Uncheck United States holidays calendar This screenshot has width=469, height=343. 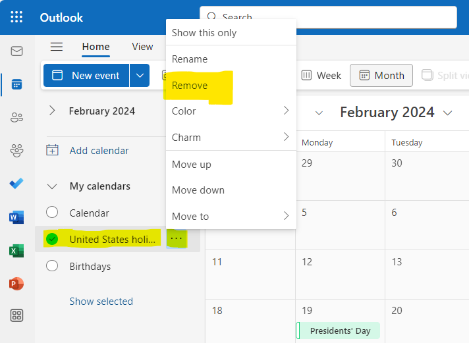click(x=52, y=239)
